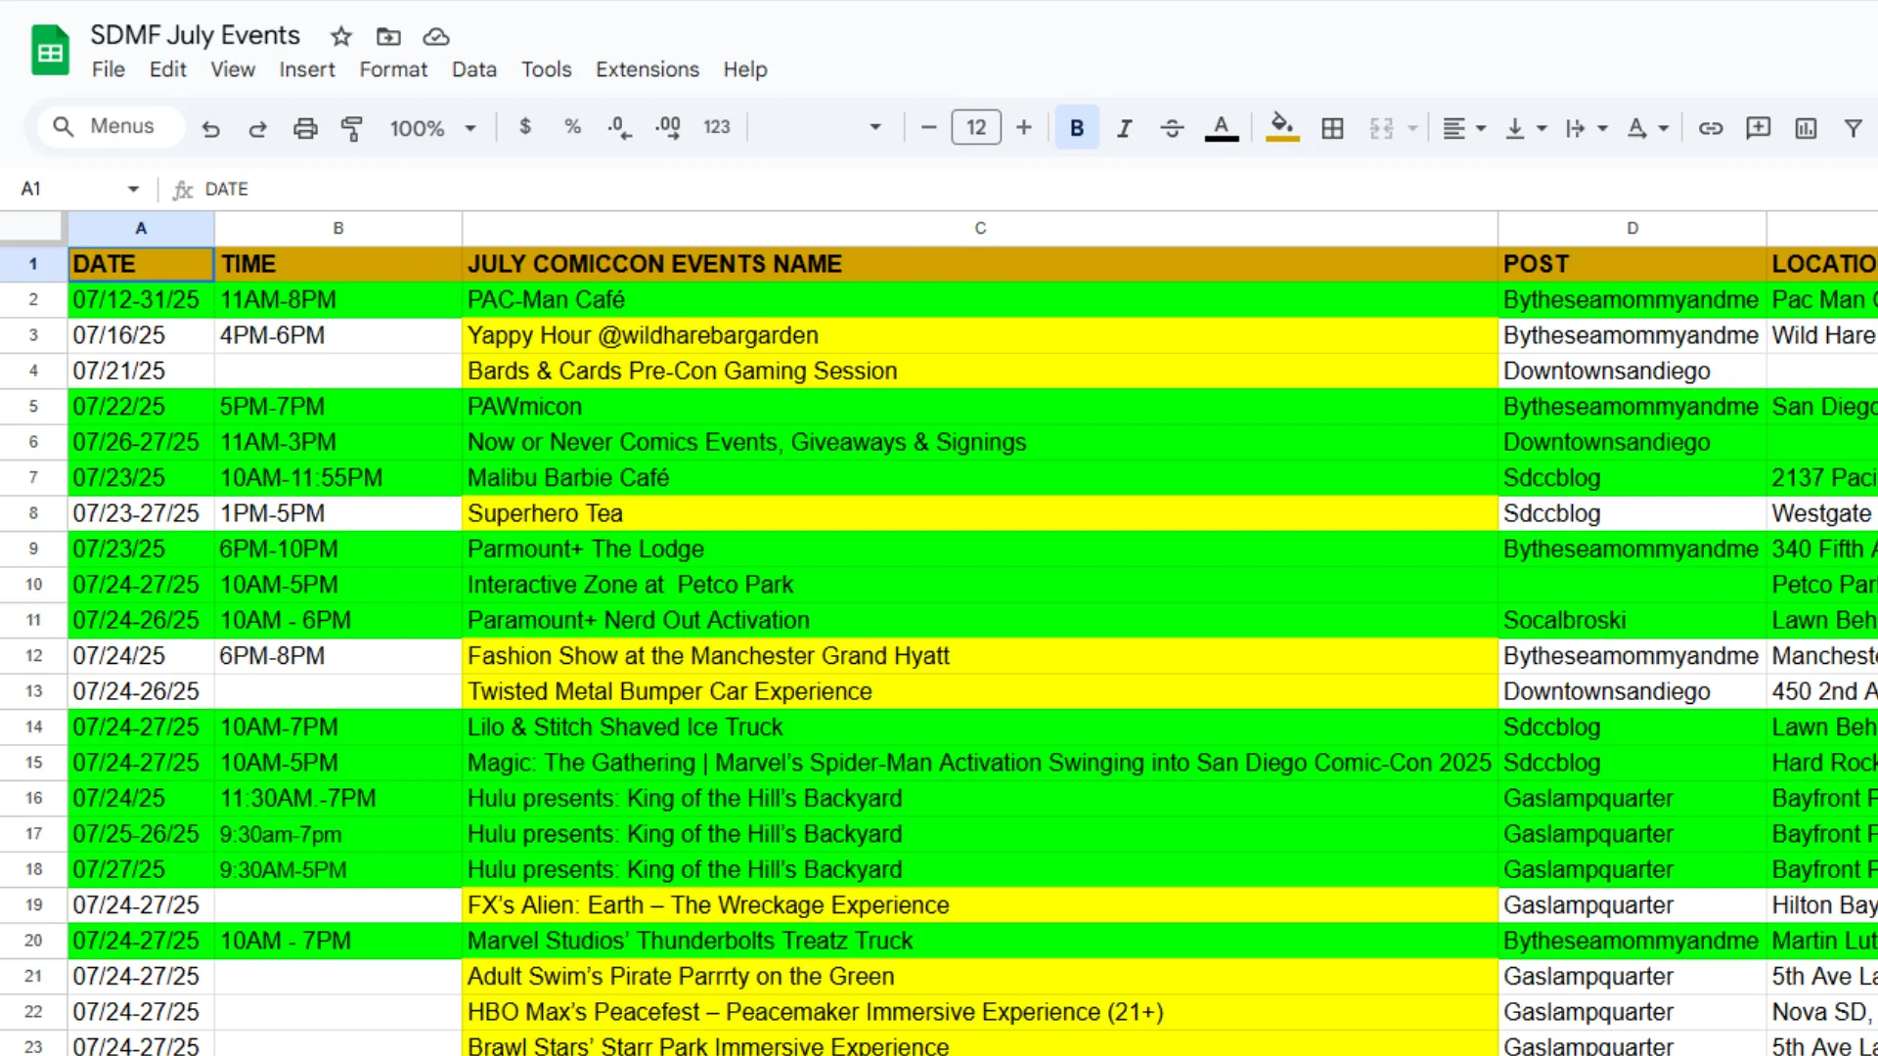Select the 'JULY COMICCON EVENTS NAME' header cell
Image resolution: width=1878 pixels, height=1056 pixels.
pyautogui.click(x=980, y=264)
